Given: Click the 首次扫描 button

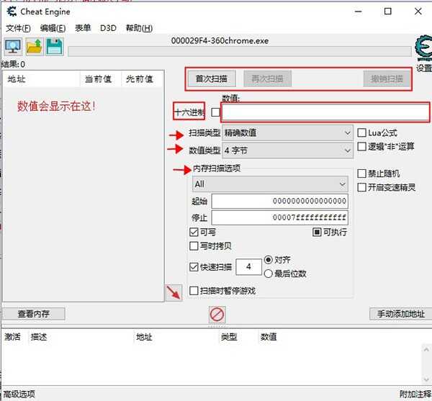Looking at the screenshot, I should coord(211,78).
